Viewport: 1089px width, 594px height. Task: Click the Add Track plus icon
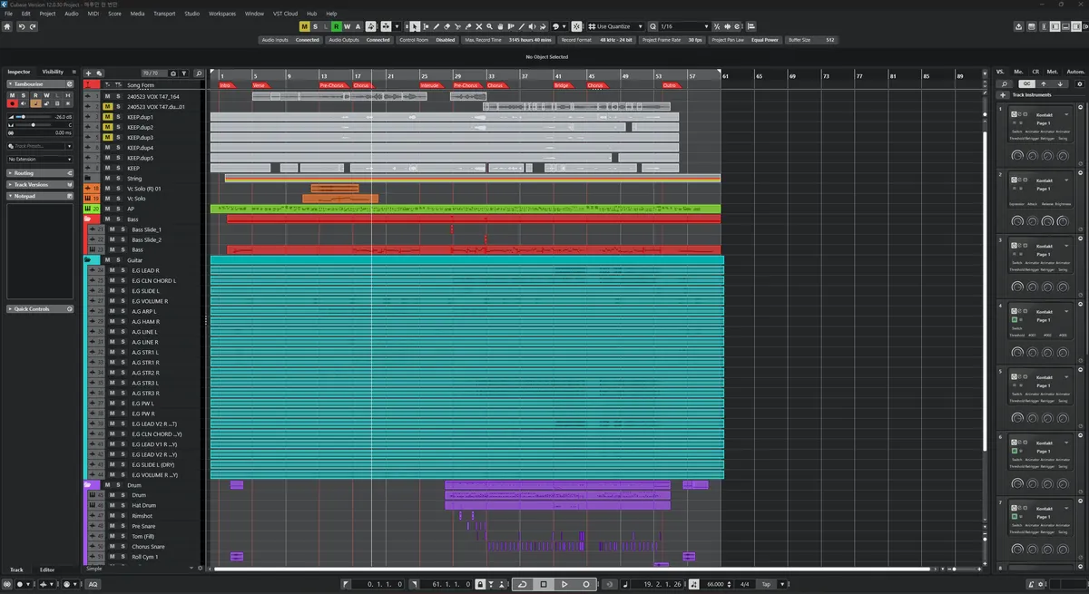88,73
